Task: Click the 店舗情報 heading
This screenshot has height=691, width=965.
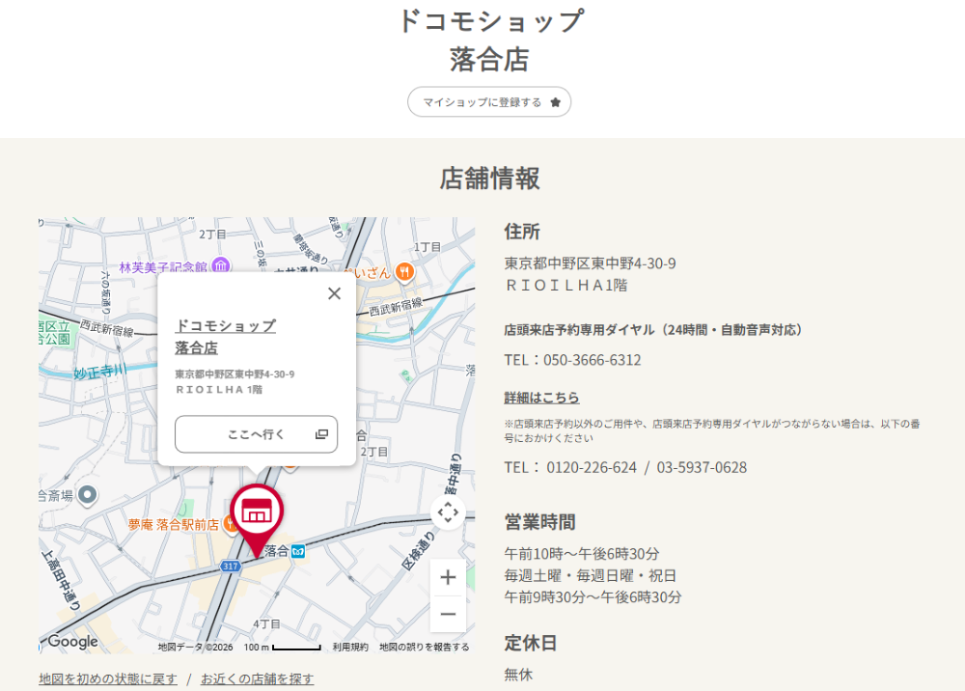Action: (x=489, y=180)
